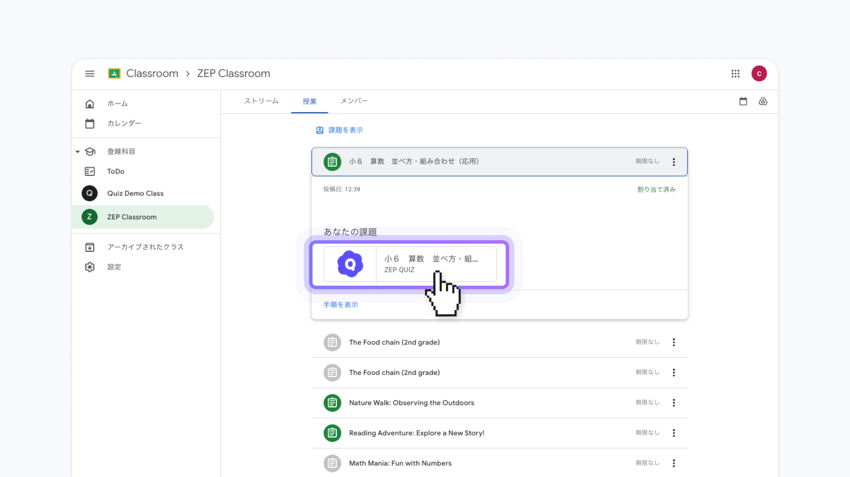
Task: Click the account avatar 'C'
Action: [759, 73]
